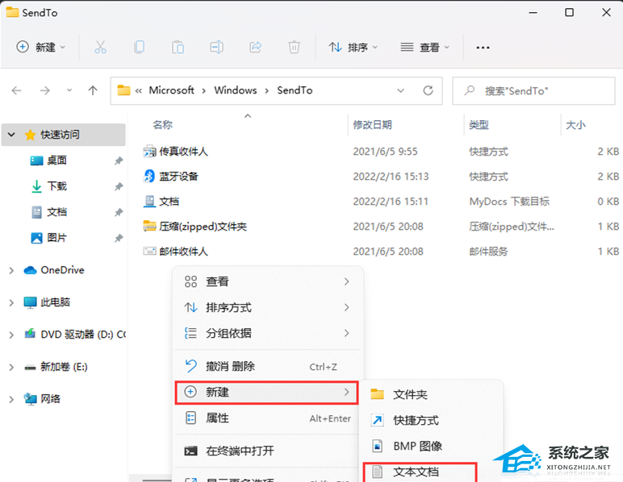Click 撤消 删除 in context menu

click(x=230, y=366)
